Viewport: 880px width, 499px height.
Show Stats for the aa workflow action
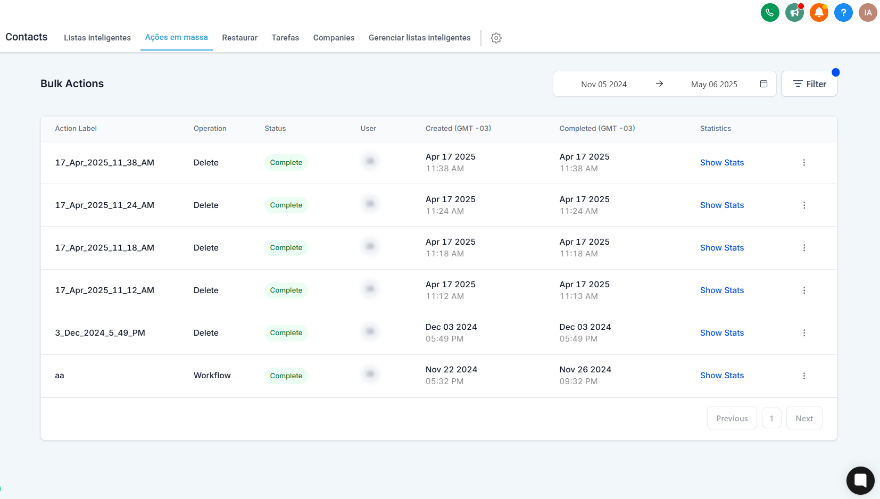(722, 376)
